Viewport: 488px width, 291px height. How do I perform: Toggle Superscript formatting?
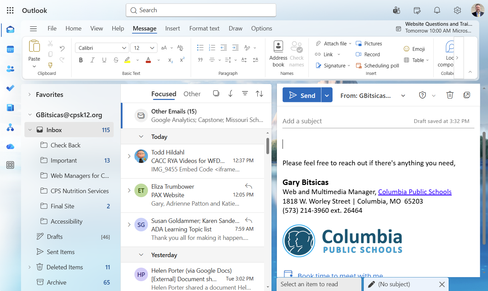coord(182,60)
